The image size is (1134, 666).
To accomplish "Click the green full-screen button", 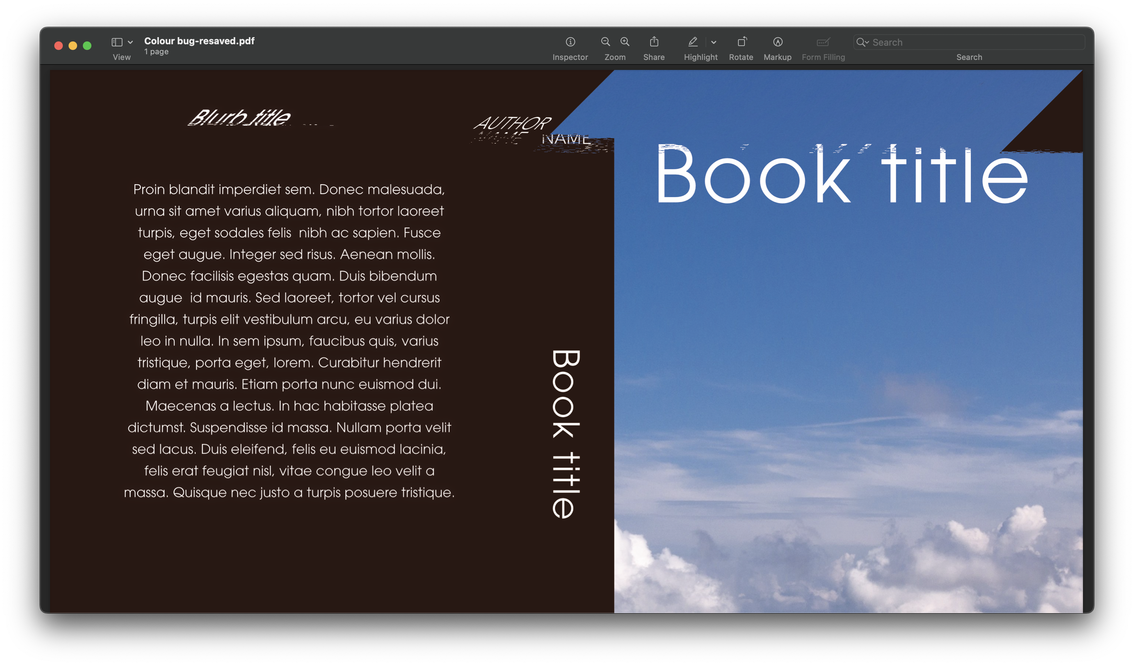I will (87, 45).
